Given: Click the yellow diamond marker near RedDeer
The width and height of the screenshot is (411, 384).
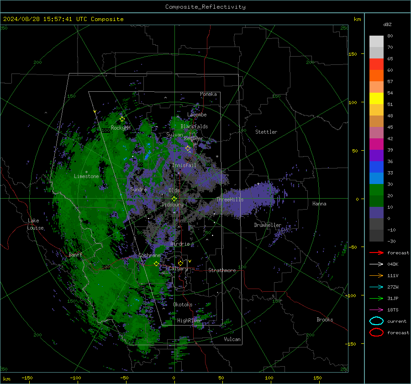Looking at the screenshot, I should [x=188, y=148].
